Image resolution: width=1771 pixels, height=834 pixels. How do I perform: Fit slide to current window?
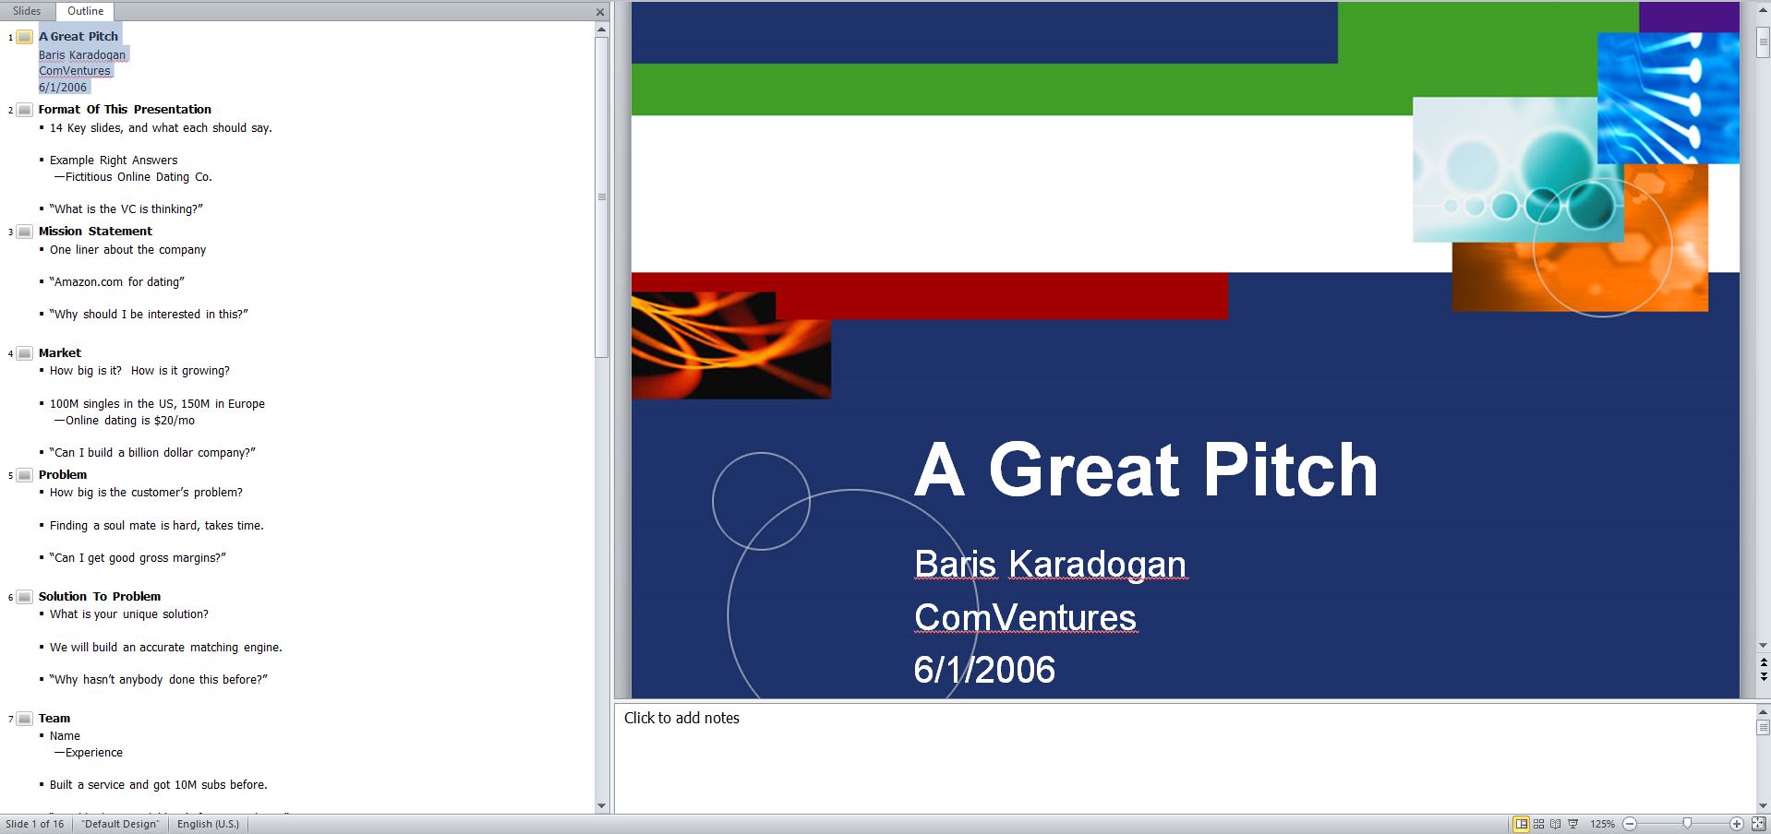coord(1758,824)
